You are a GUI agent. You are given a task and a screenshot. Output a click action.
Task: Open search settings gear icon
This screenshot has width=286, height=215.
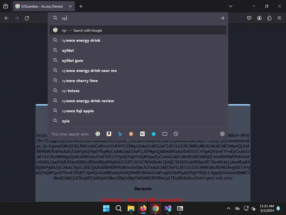pos(222,134)
